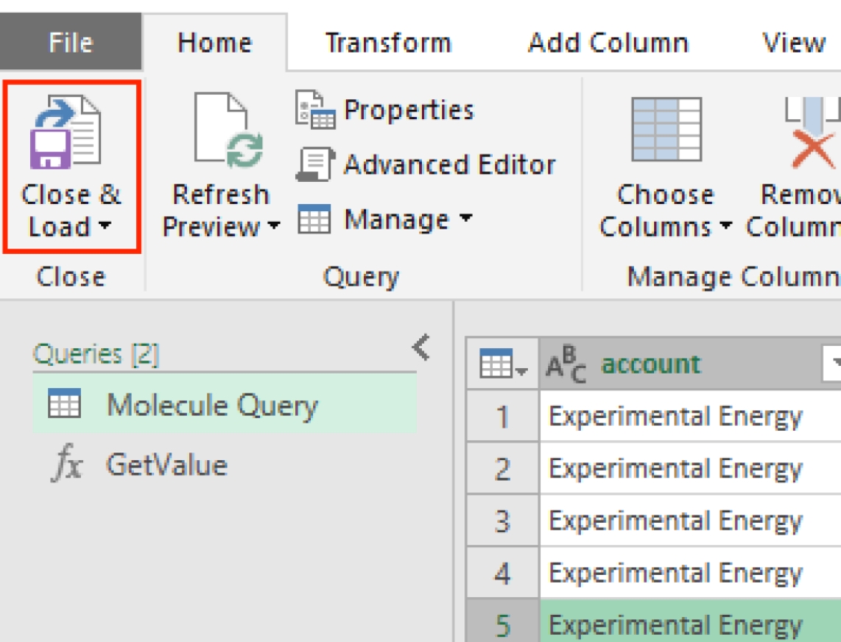The image size is (841, 642).
Task: Click the Choose Columns icon
Action: click(666, 130)
